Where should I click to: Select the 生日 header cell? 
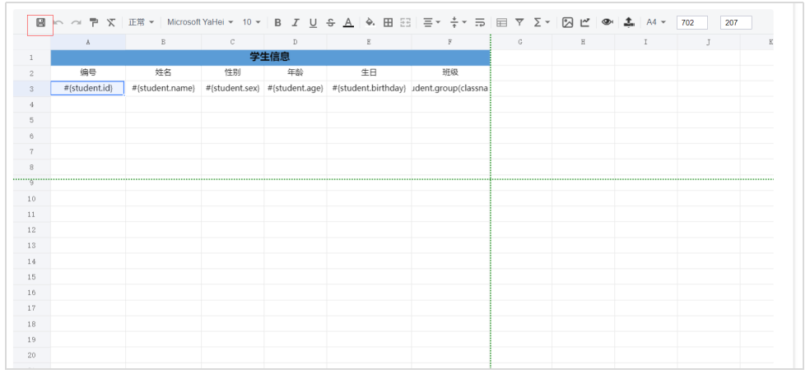369,72
